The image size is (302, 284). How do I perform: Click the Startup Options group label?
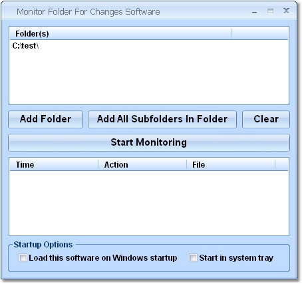point(43,245)
